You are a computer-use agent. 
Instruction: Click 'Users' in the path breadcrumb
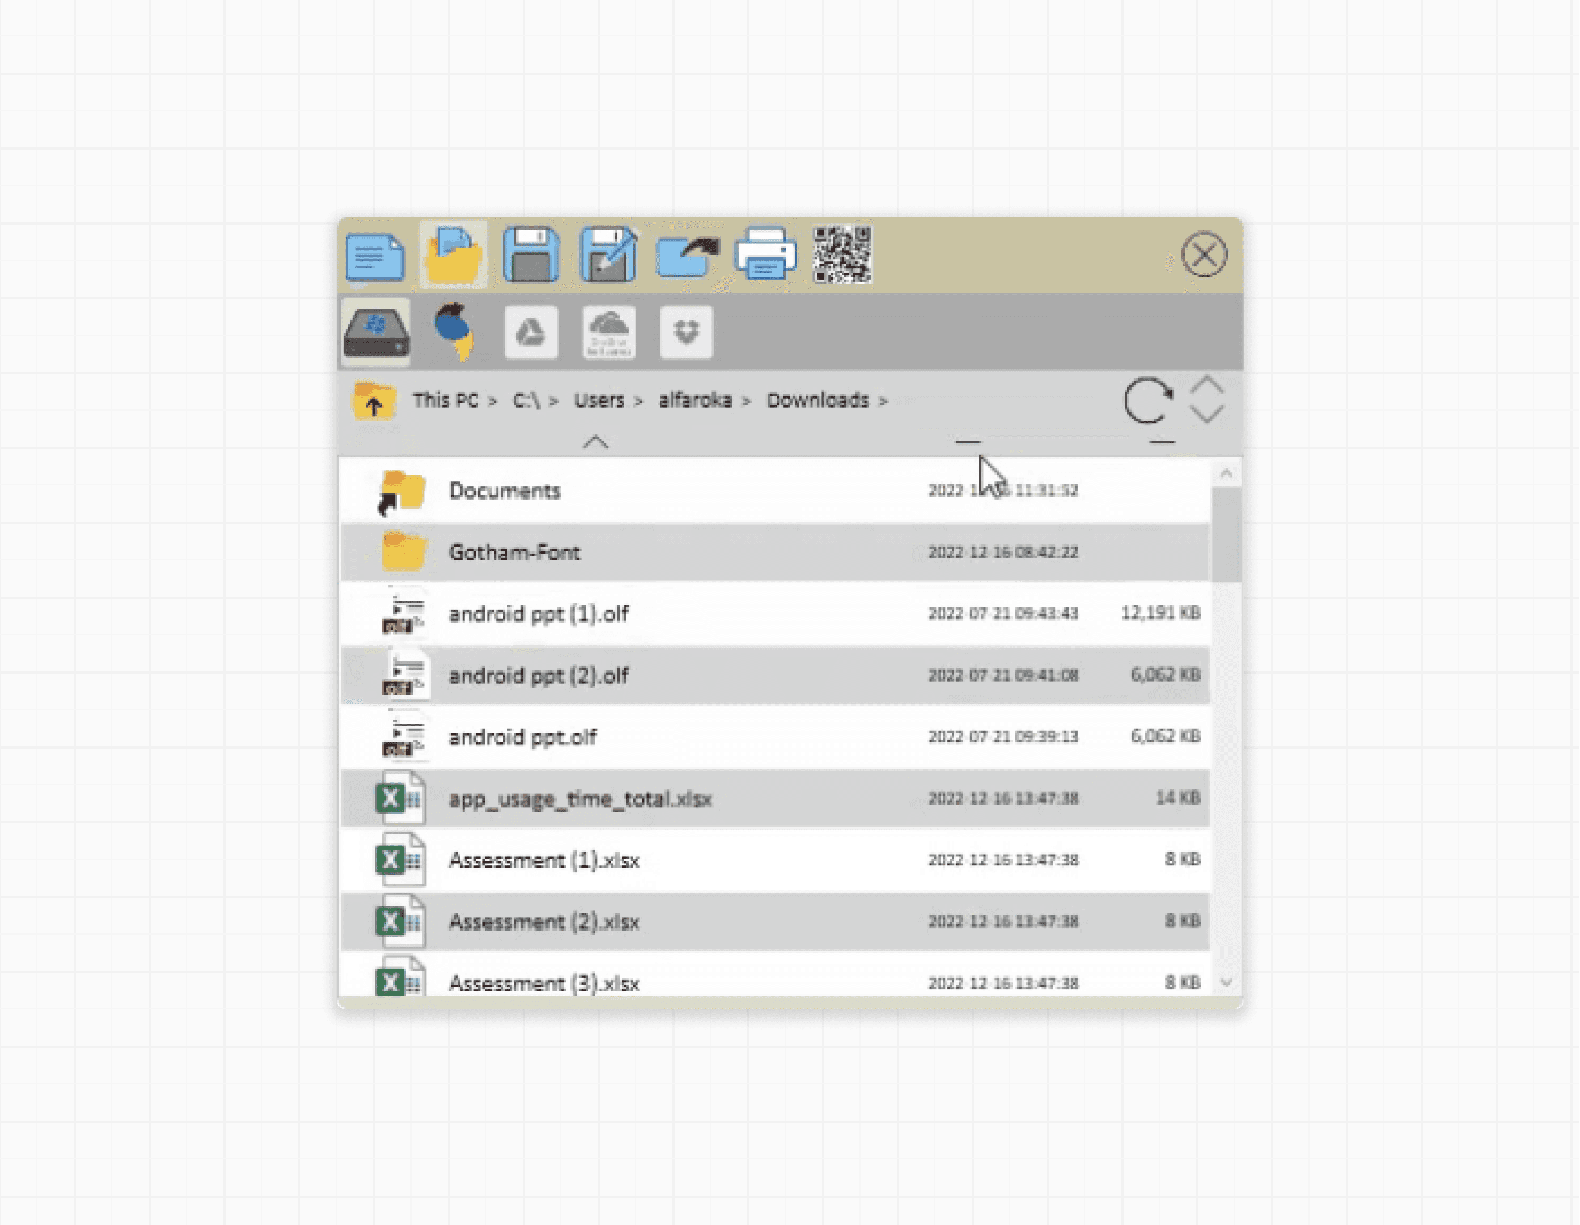[599, 400]
